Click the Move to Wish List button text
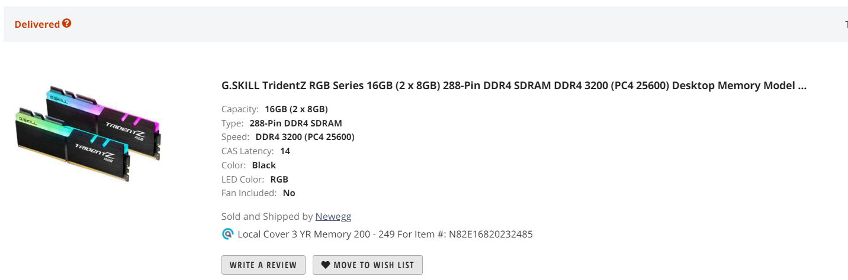 [374, 265]
